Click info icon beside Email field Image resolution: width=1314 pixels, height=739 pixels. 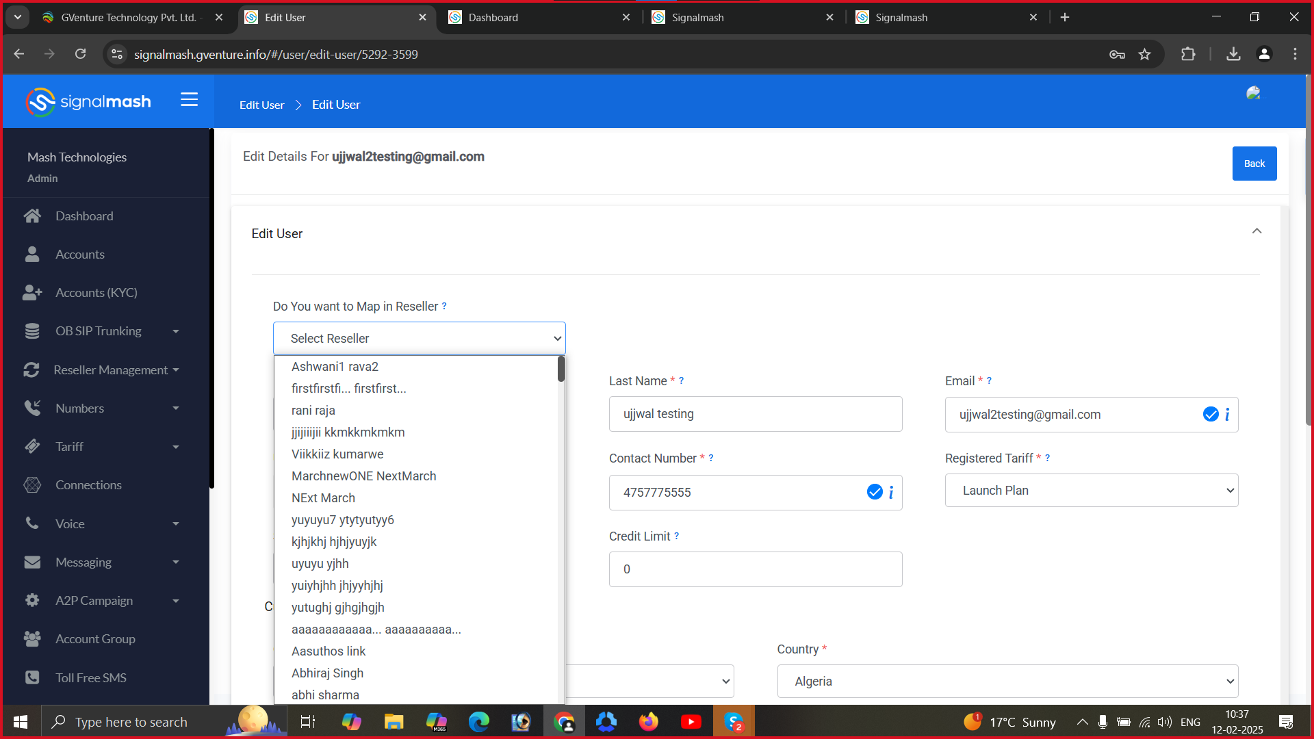click(x=1227, y=415)
